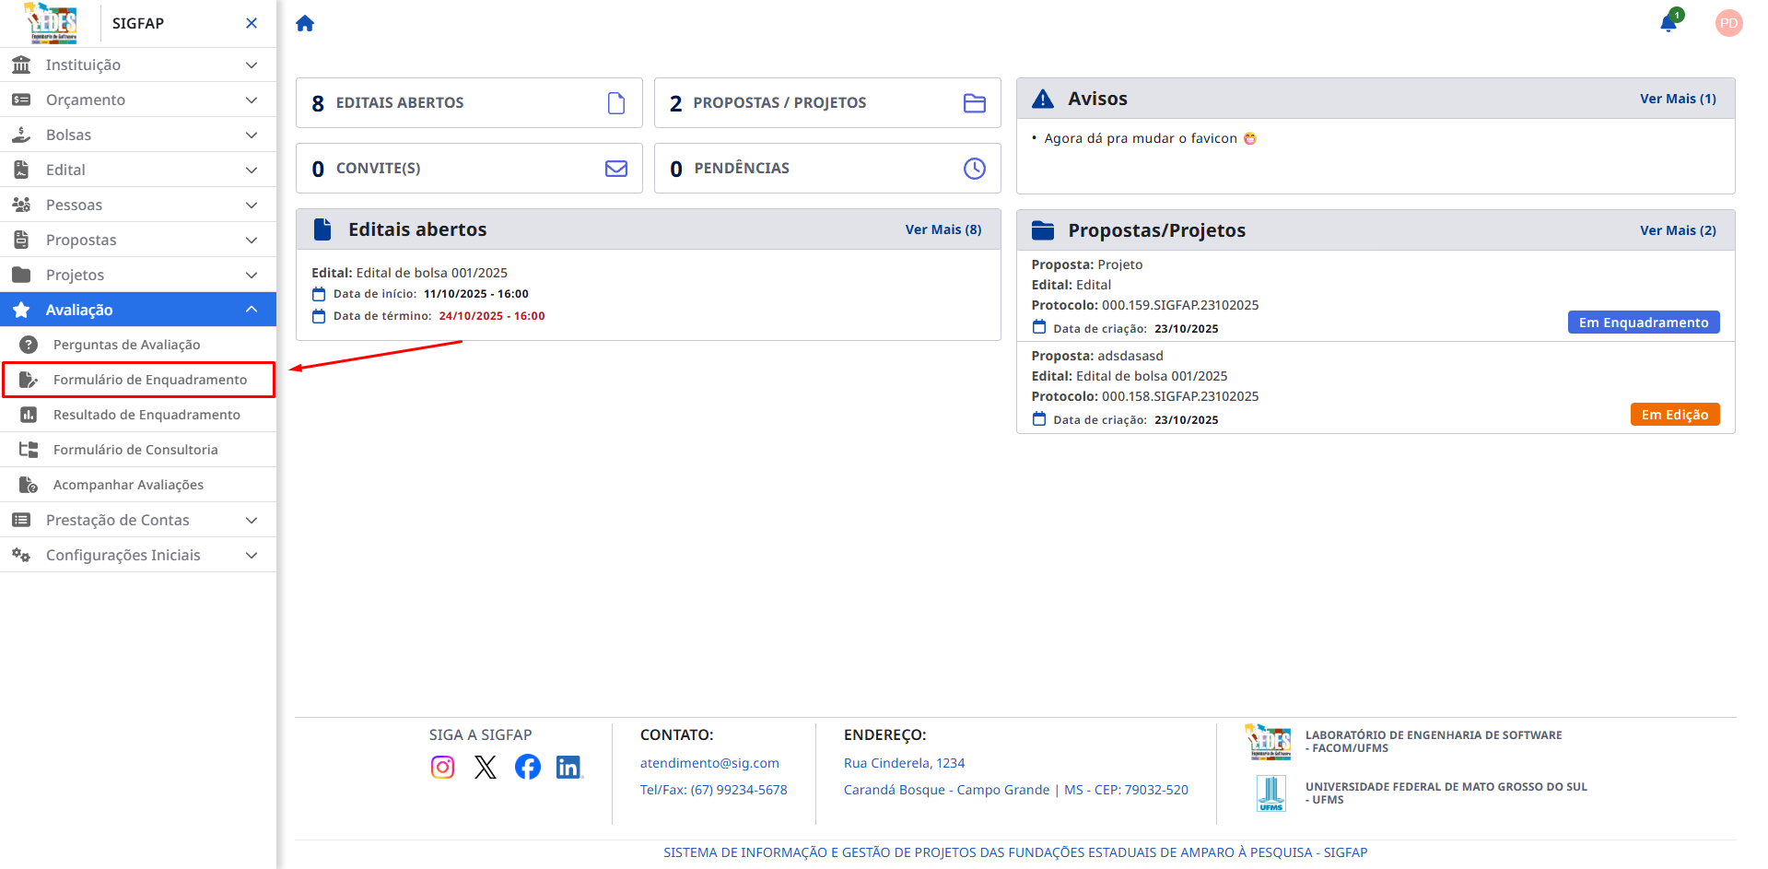
Task: Click the folder icon on PROPOSTAS / PROJETOS card
Action: (974, 102)
